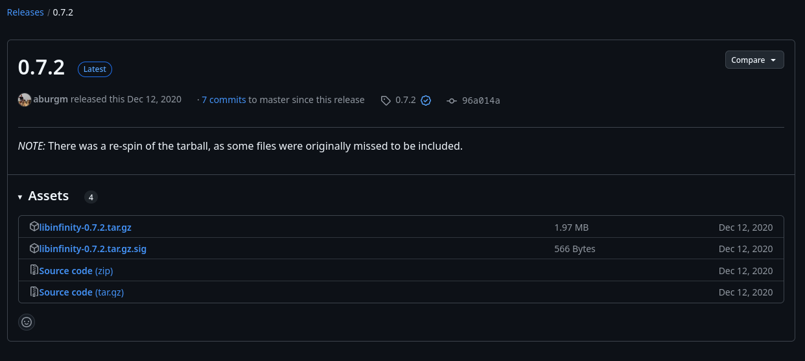Click the Latest release badge
This screenshot has width=805, height=361.
click(95, 69)
